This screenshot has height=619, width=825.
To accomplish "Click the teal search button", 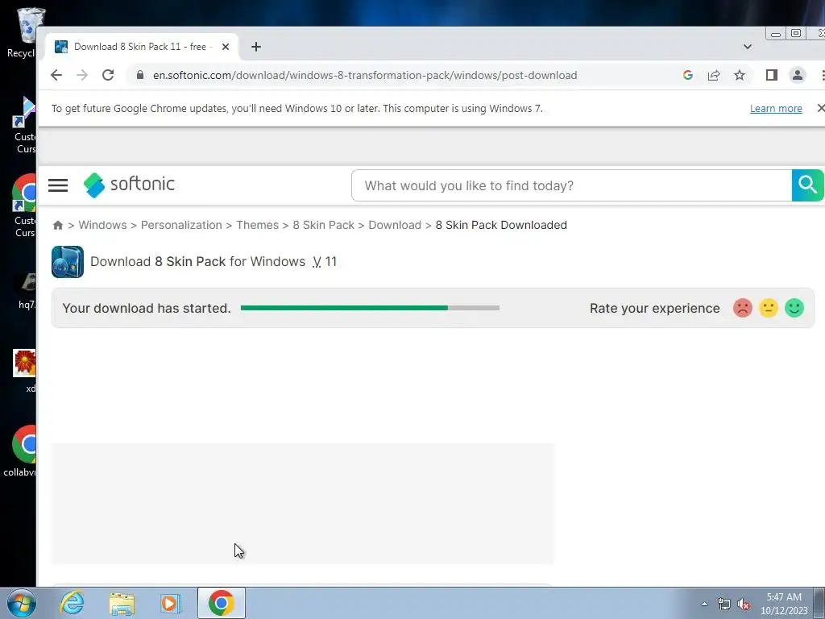I will [x=807, y=185].
